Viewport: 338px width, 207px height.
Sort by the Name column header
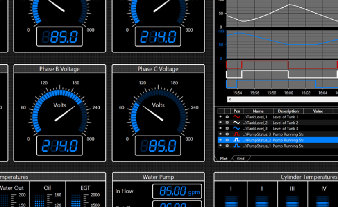coord(258,111)
